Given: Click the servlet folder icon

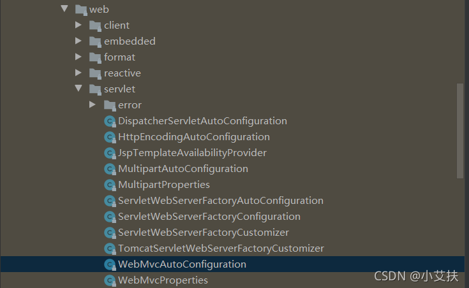Looking at the screenshot, I should (x=96, y=89).
